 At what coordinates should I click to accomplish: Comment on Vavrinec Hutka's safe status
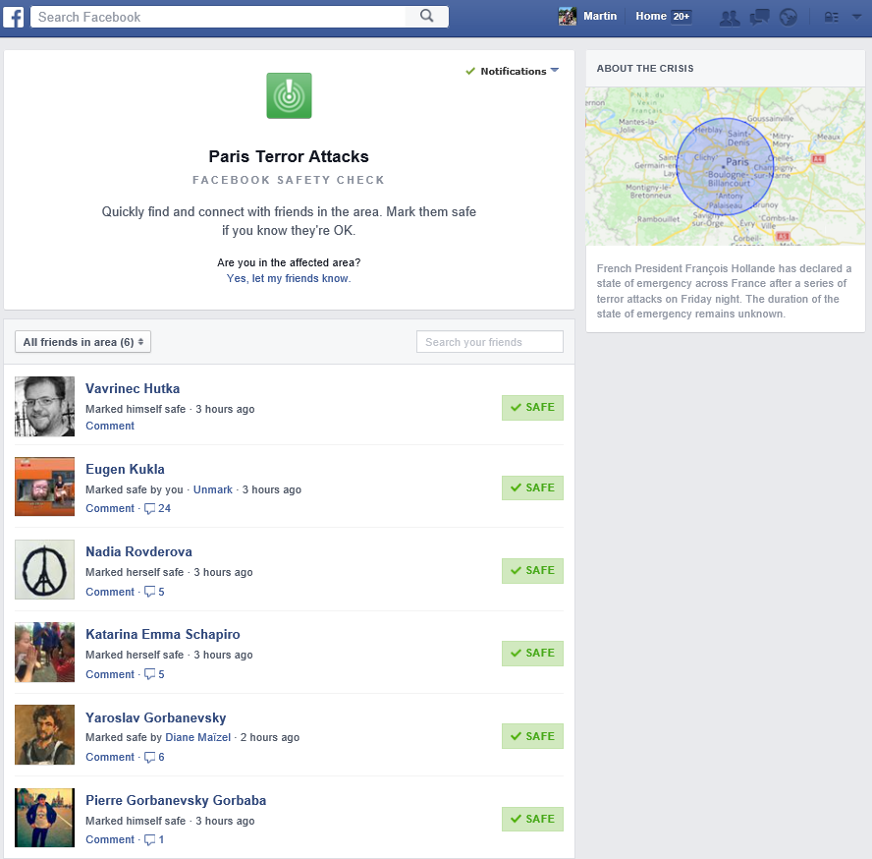pyautogui.click(x=110, y=426)
